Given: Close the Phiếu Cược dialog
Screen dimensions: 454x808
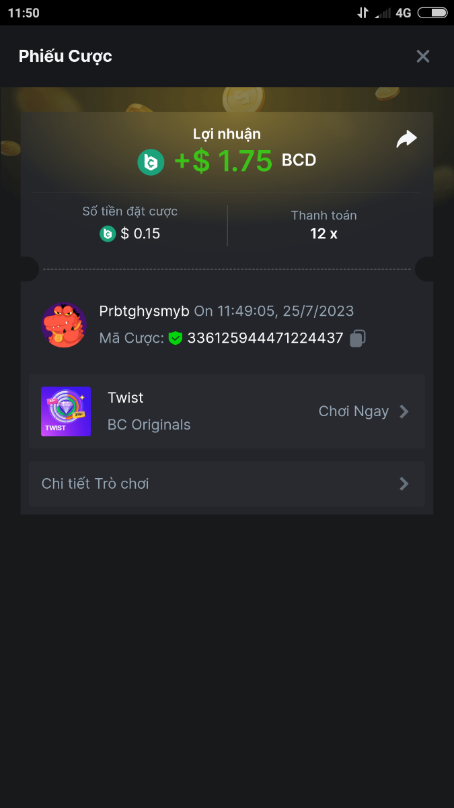Looking at the screenshot, I should tap(423, 56).
